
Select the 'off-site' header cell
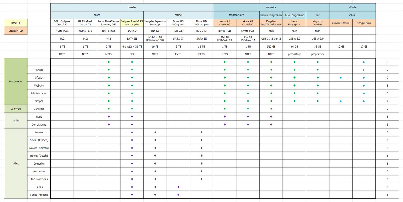click(x=352, y=7)
